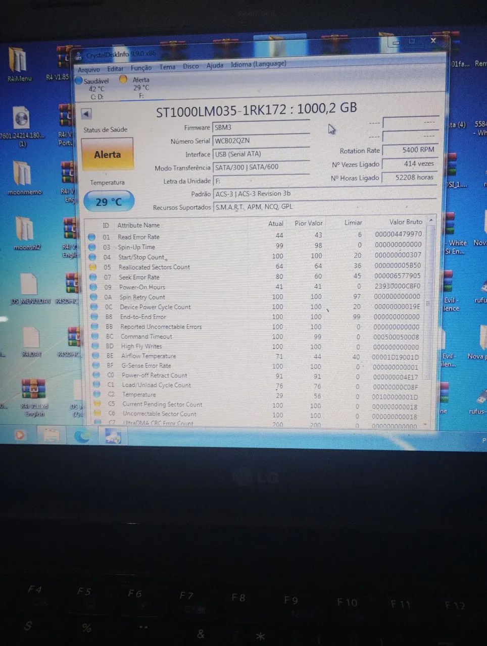Click the previous disk arrow button

pyautogui.click(x=86, y=114)
